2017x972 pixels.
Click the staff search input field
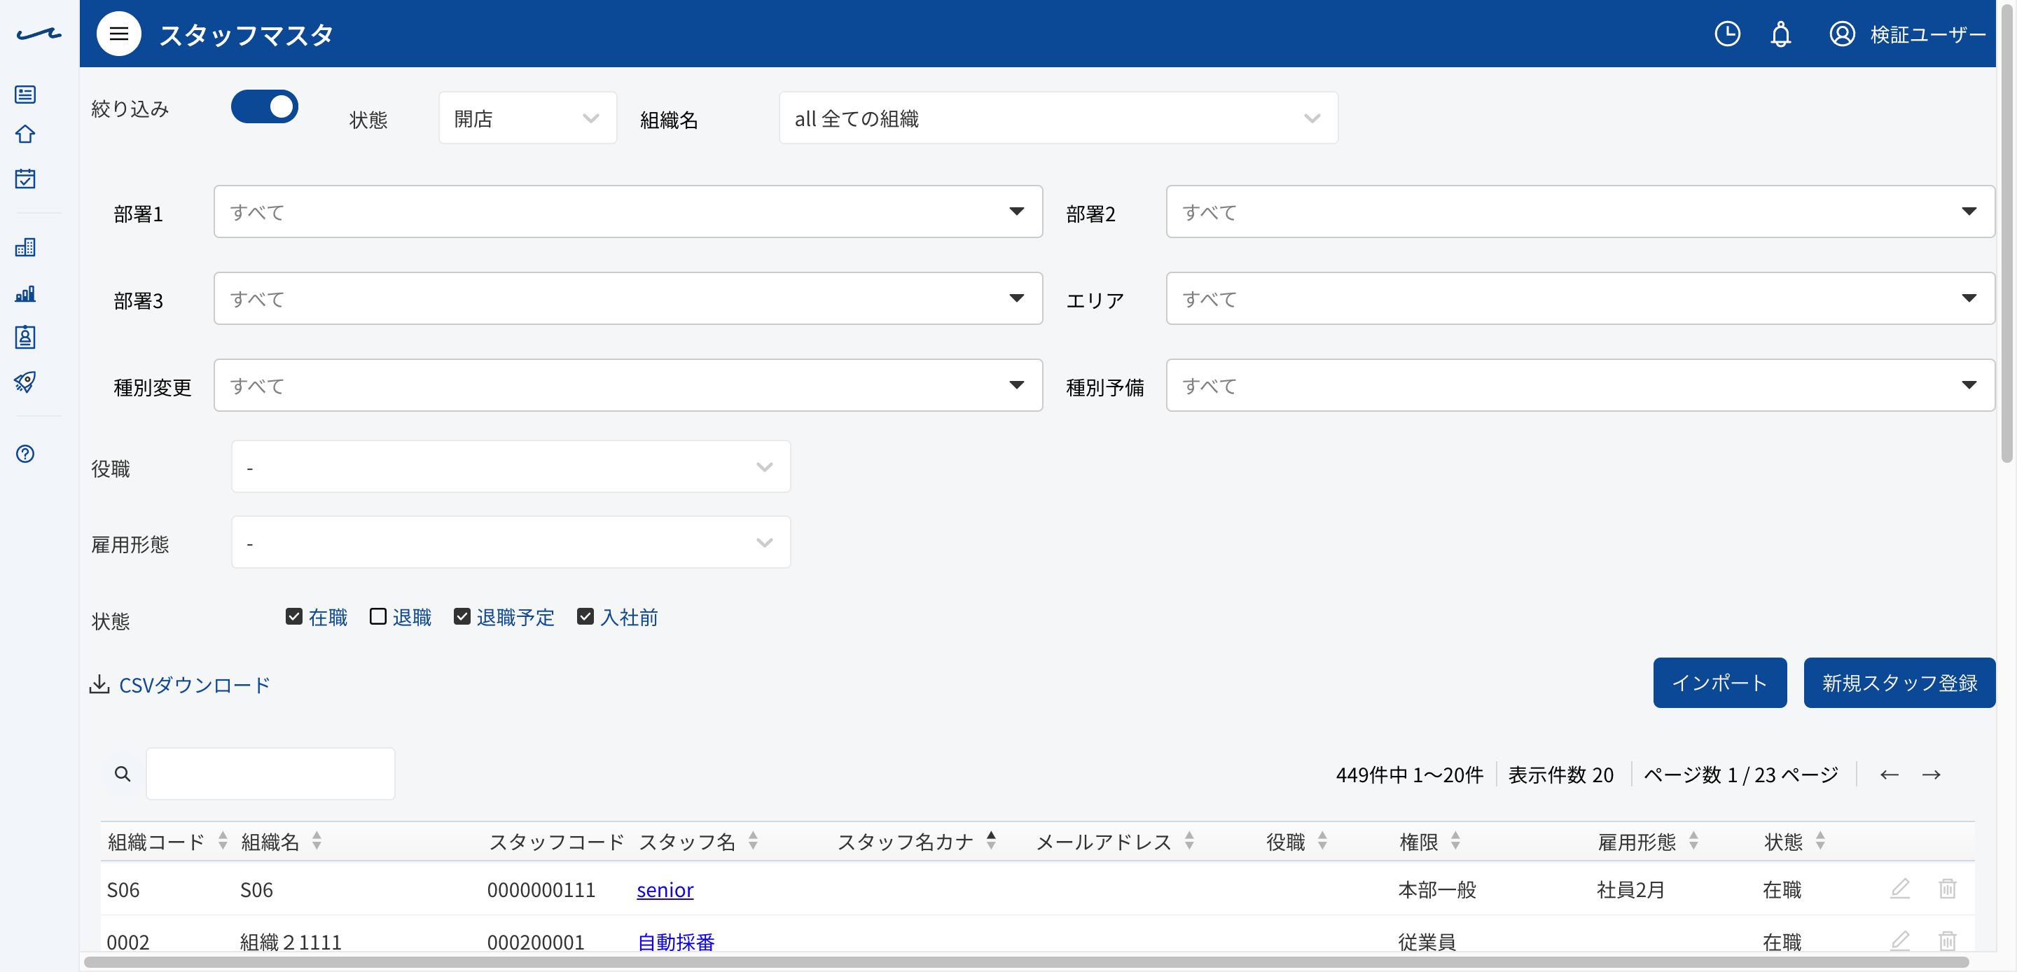click(x=270, y=773)
